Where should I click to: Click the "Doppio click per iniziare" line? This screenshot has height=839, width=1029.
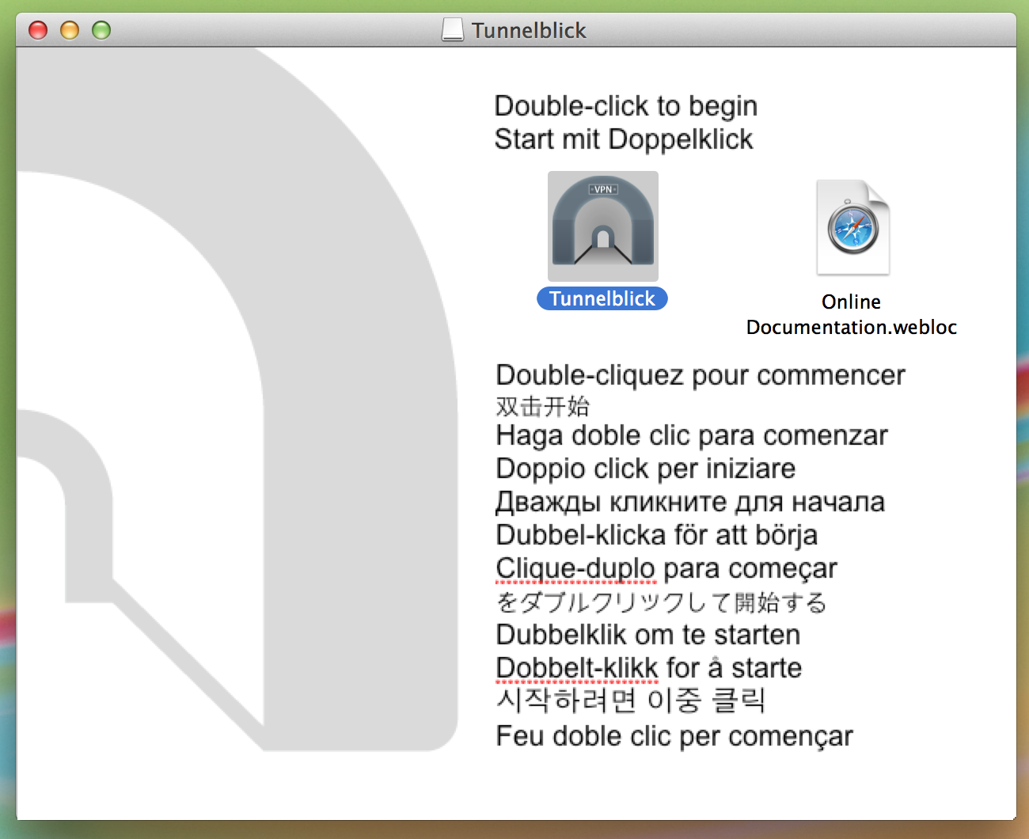(646, 469)
